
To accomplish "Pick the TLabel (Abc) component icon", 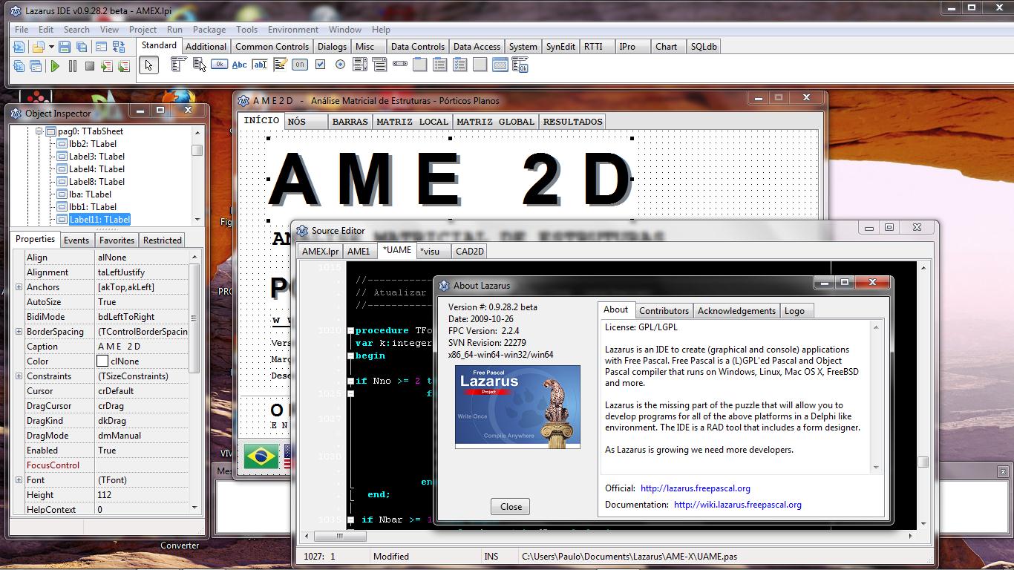I will coord(239,65).
